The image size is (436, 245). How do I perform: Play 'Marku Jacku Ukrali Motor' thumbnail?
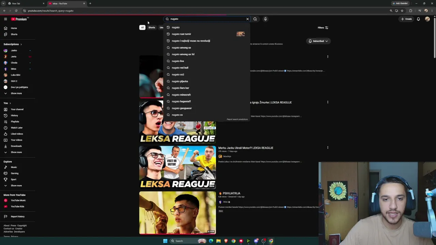[177, 167]
